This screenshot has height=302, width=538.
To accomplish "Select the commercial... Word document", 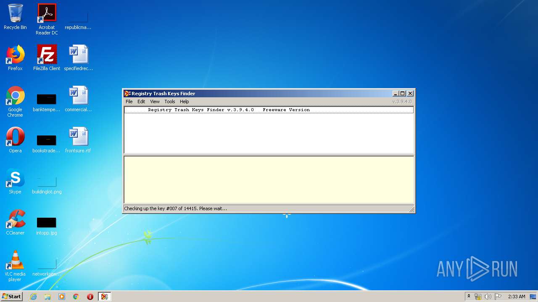I will [78, 99].
